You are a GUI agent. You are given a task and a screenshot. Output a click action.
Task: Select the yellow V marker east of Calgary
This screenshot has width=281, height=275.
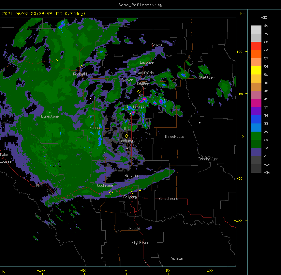140,191
